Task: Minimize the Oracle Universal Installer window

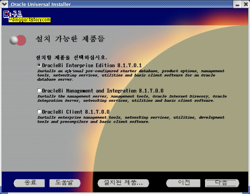Action: [238, 4]
